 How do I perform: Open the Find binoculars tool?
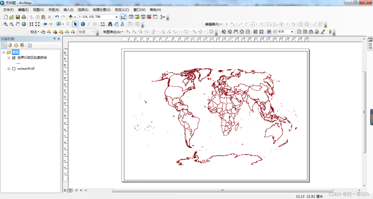[x=110, y=24]
